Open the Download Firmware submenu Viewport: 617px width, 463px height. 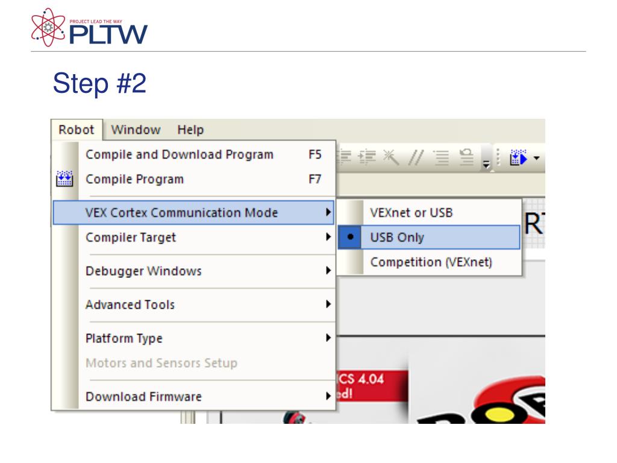coord(193,397)
